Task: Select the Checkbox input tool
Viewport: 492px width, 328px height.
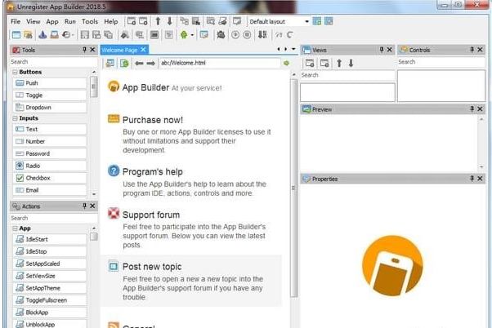Action: point(50,178)
